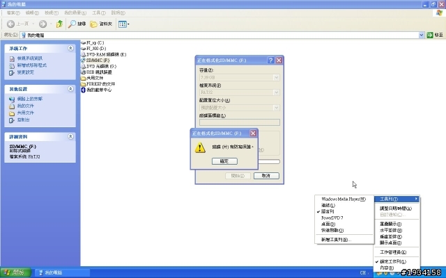Select the DVD drive (G:)
446x278 pixels.
[x=99, y=67]
